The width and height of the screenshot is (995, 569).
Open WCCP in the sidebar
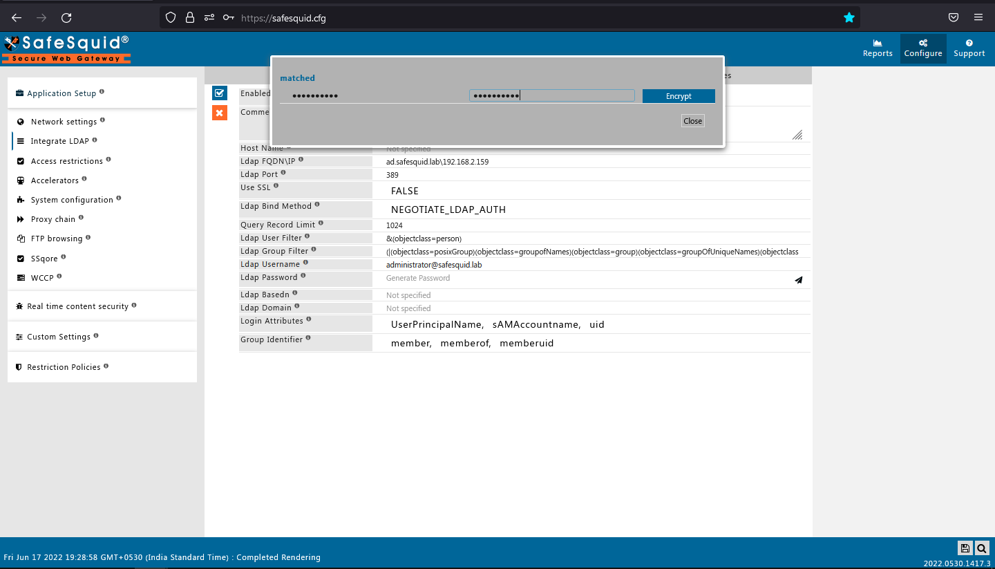pos(41,278)
